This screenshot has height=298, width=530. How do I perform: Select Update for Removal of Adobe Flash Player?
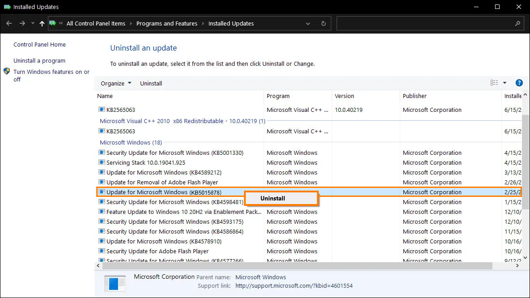pos(309,182)
